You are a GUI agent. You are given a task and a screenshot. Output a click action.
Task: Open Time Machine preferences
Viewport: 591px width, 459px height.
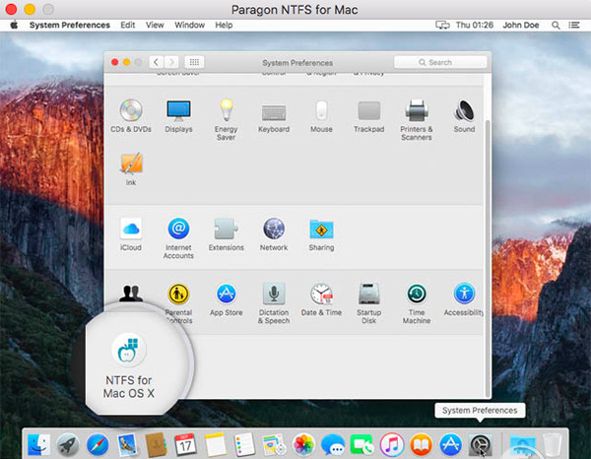tap(417, 303)
